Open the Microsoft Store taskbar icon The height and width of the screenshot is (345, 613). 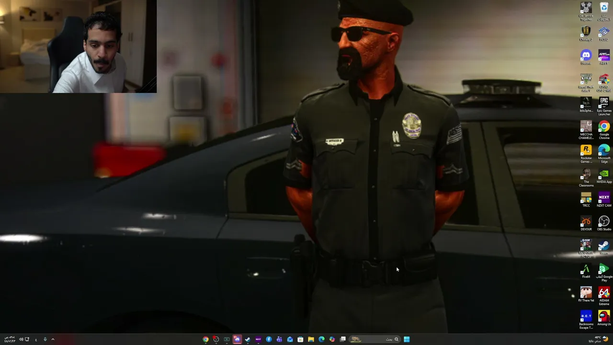tap(300, 339)
